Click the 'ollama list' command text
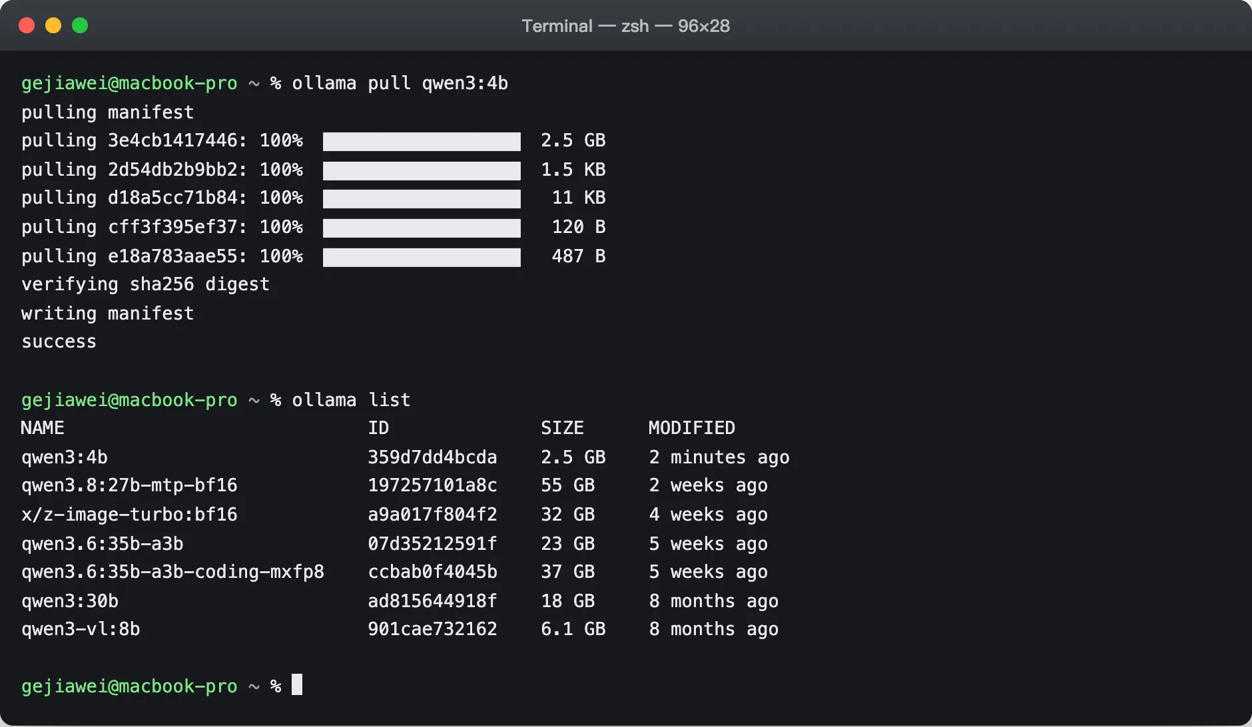Viewport: 1252px width, 727px height. point(351,400)
